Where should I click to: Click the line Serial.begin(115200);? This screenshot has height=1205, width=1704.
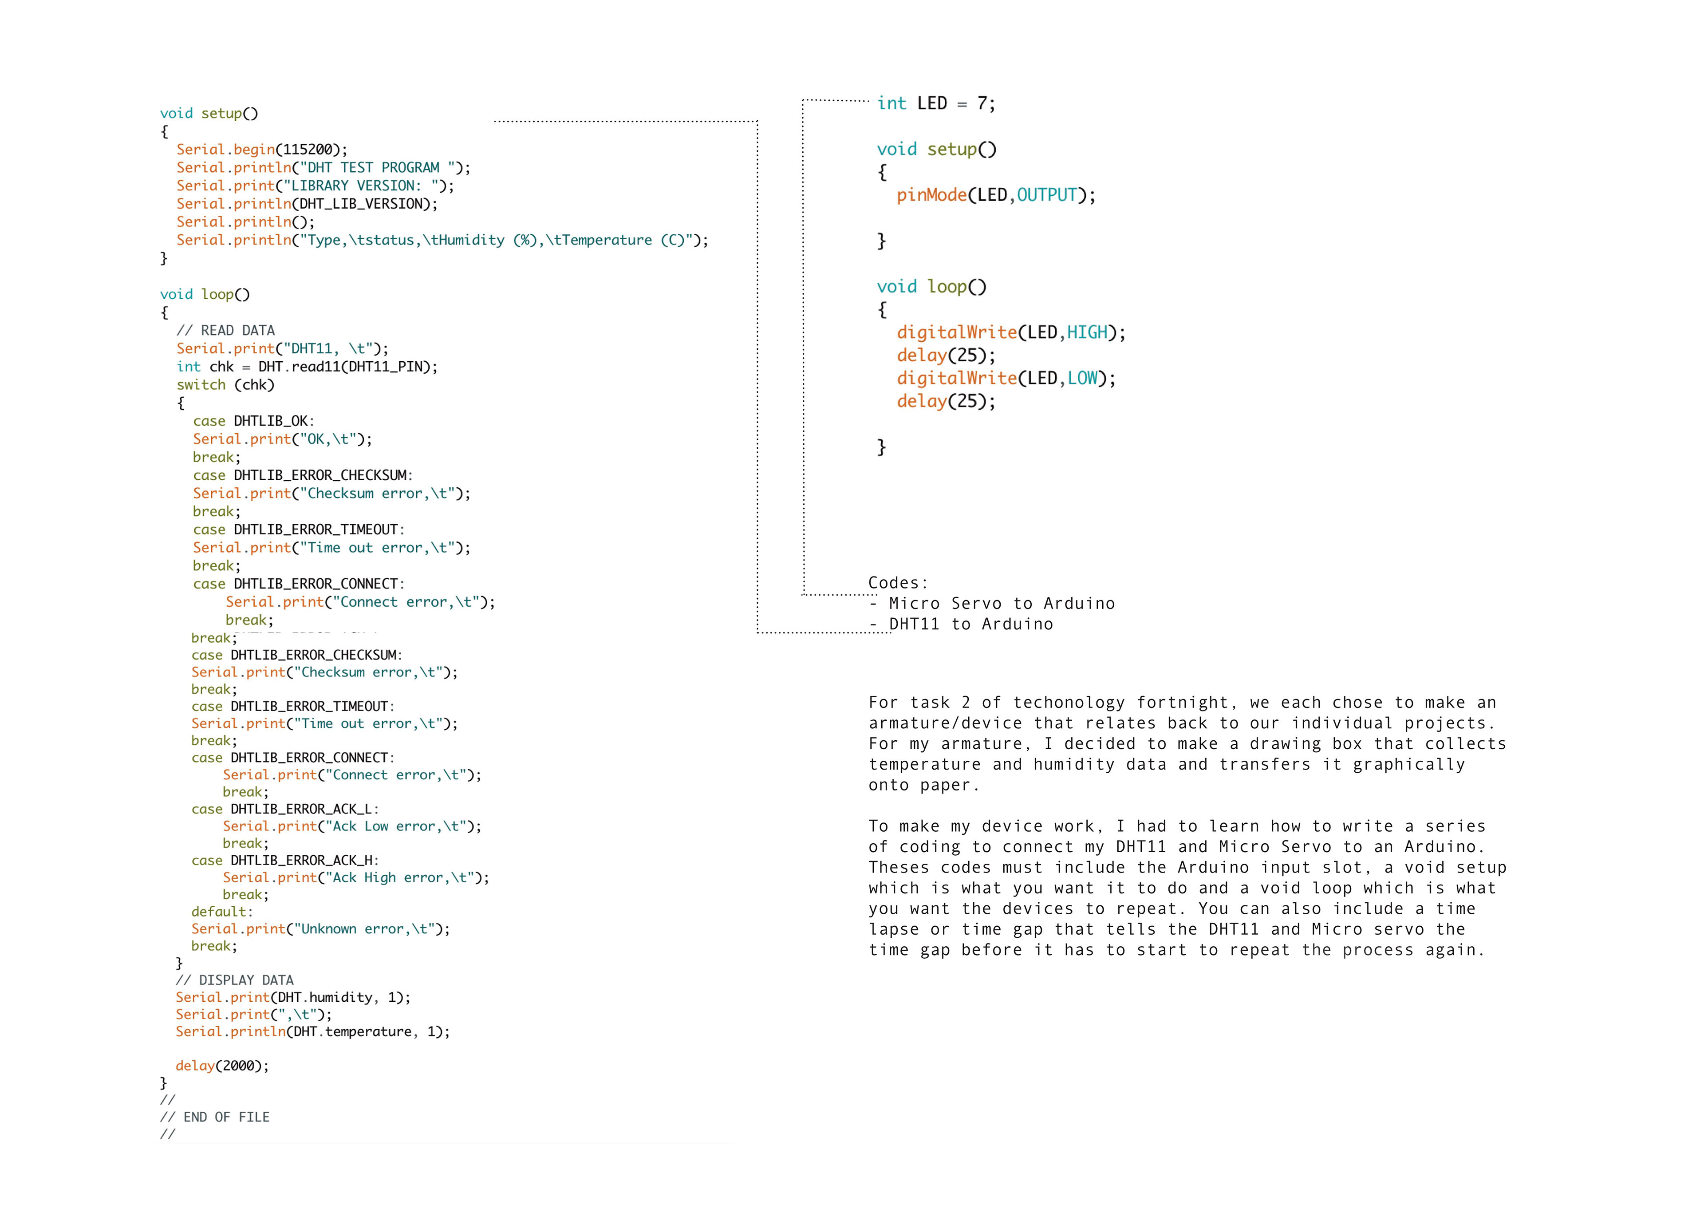click(x=262, y=149)
